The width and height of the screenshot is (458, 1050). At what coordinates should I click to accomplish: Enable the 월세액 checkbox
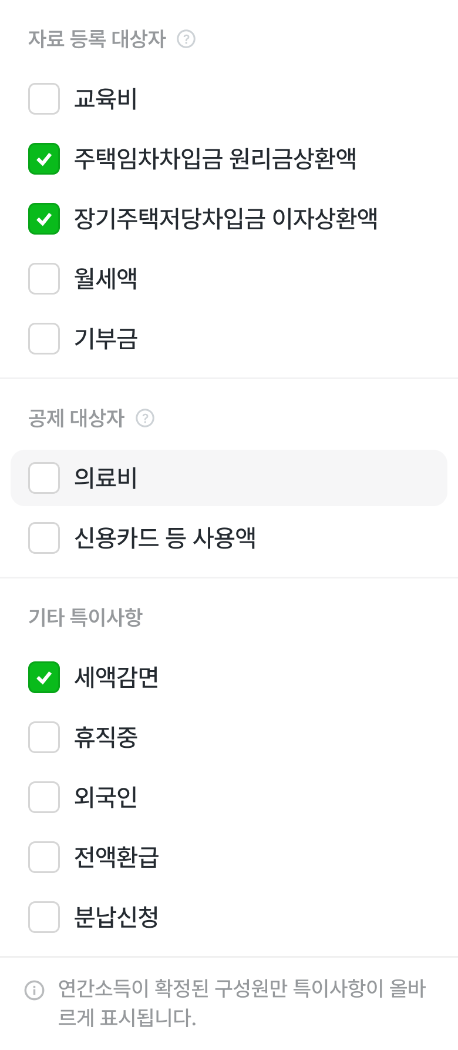tap(44, 279)
